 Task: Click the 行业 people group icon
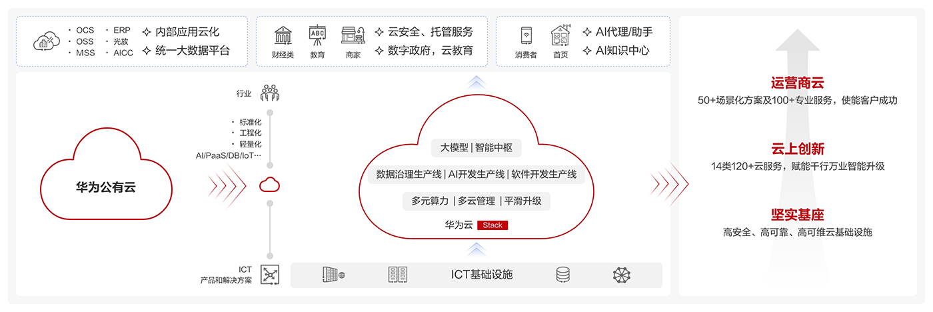point(269,93)
